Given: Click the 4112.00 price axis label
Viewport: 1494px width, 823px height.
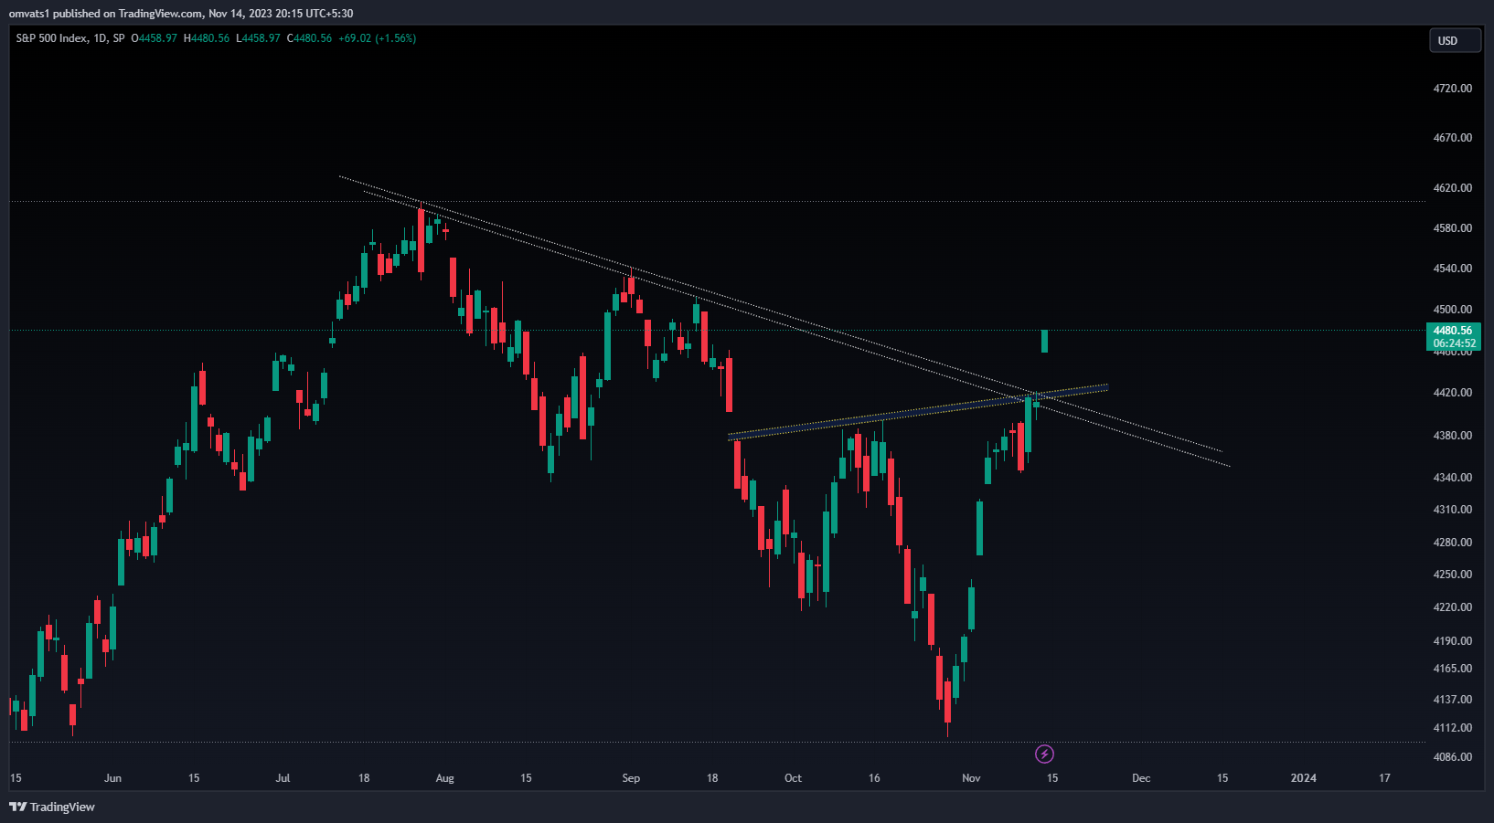Looking at the screenshot, I should pyautogui.click(x=1453, y=728).
